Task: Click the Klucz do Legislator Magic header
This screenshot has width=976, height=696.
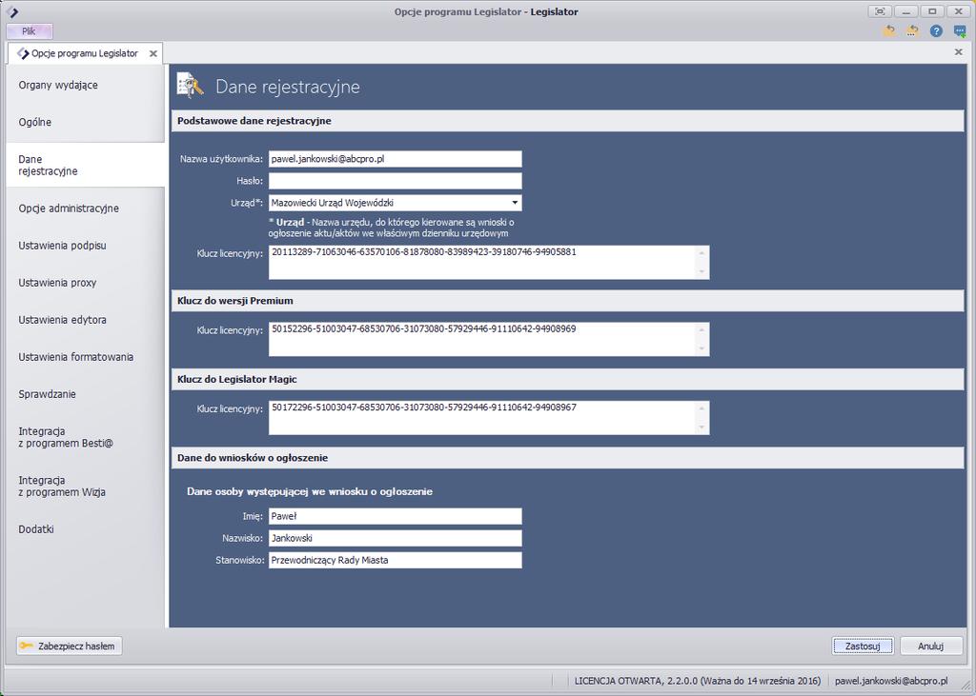Action: (x=568, y=379)
